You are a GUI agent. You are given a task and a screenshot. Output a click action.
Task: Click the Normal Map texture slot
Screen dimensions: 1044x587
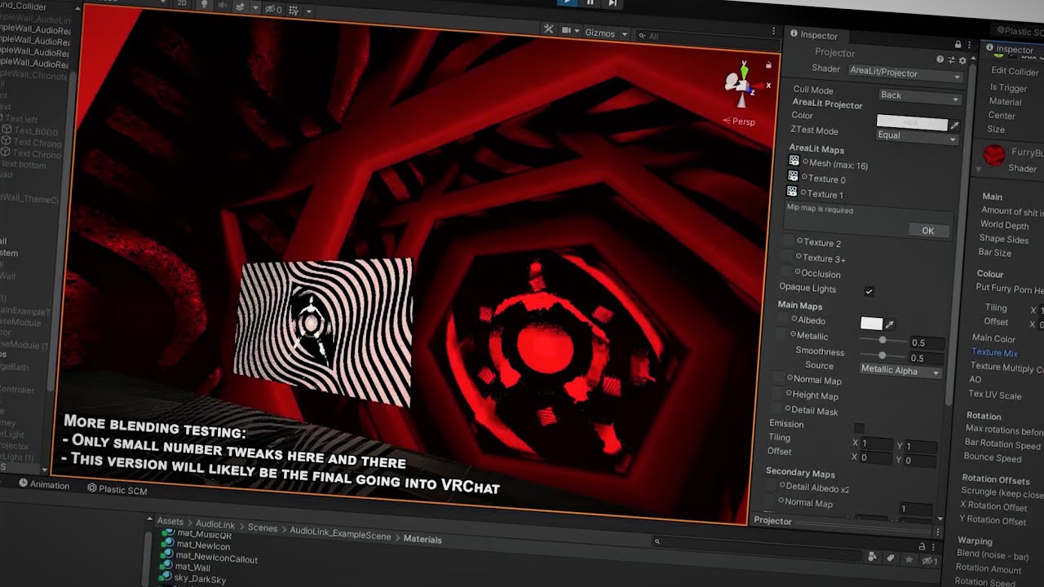pyautogui.click(x=778, y=378)
